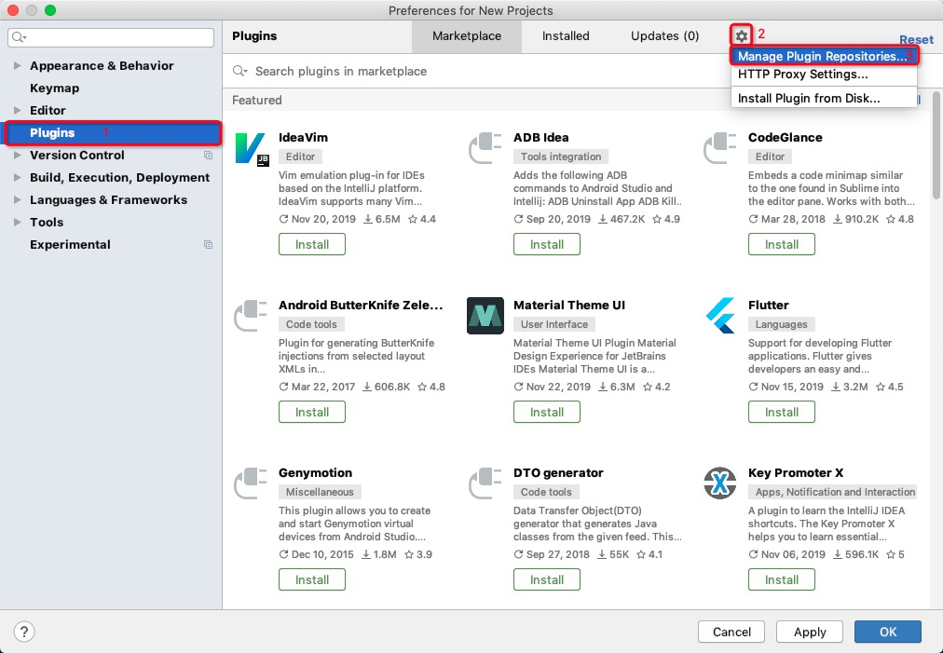This screenshot has width=943, height=653.
Task: Click the sidebar search magnifier icon
Action: [20, 37]
